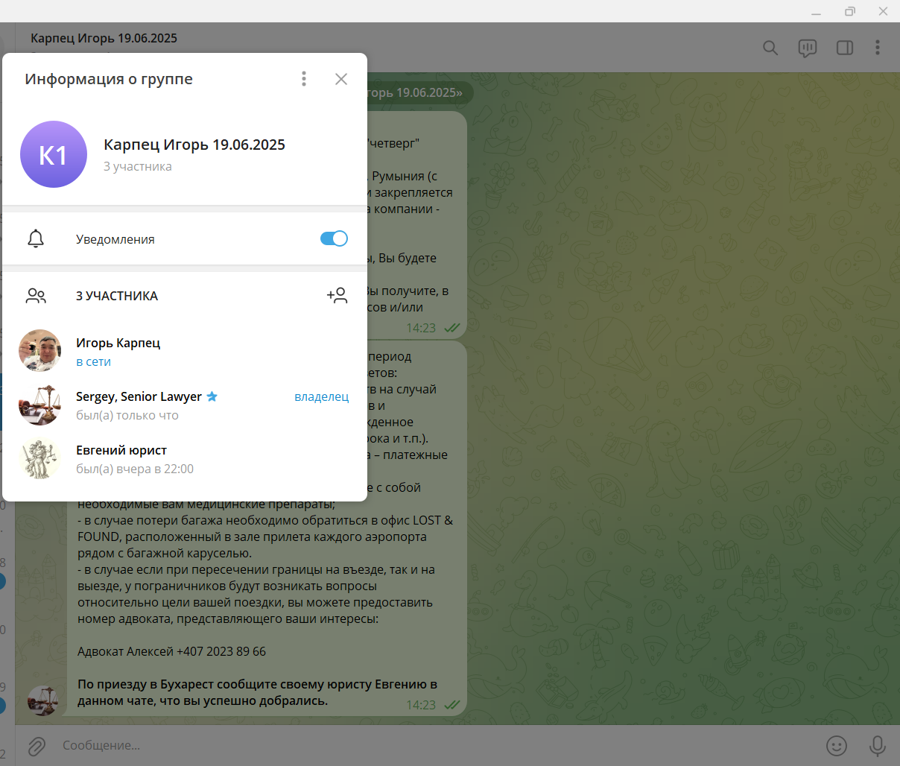Restore down the Telegram window
The height and width of the screenshot is (766, 900).
850,11
